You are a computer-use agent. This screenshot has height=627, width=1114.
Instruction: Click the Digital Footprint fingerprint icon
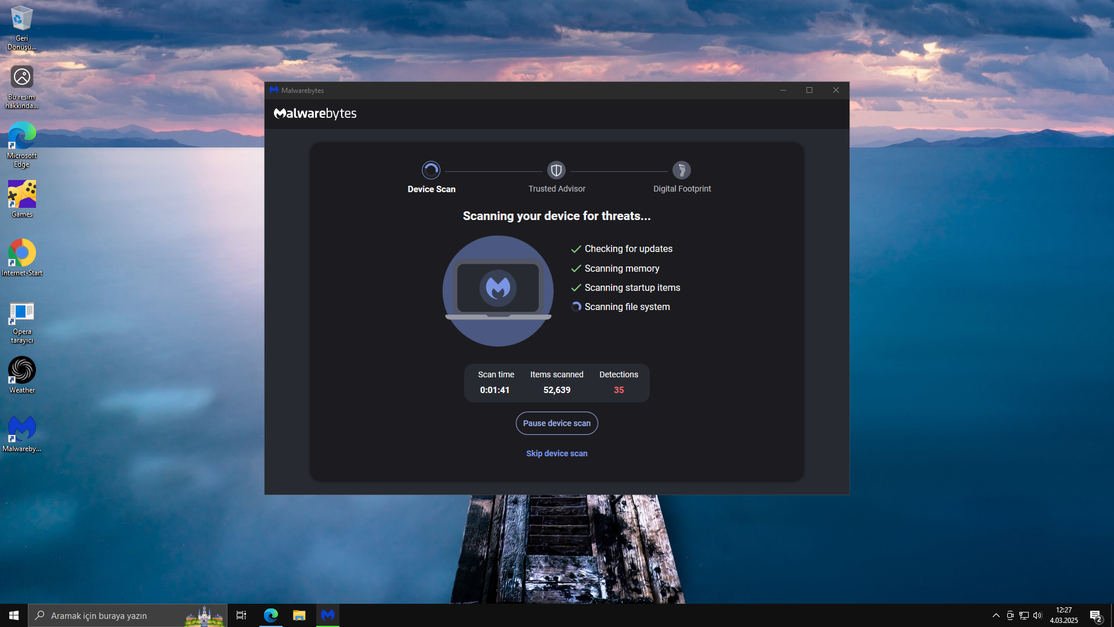(681, 170)
